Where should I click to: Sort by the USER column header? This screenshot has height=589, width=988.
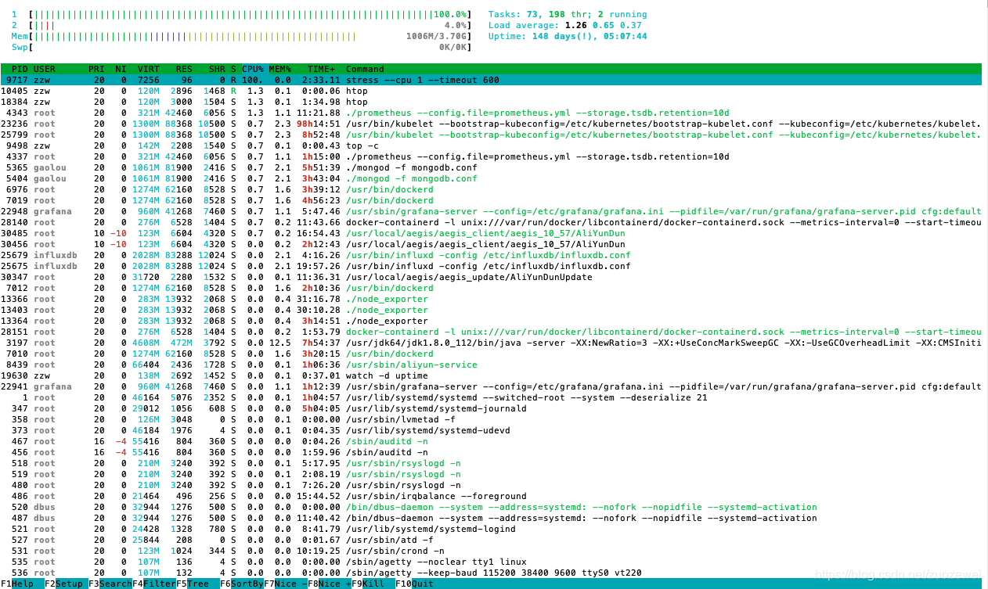pyautogui.click(x=45, y=69)
